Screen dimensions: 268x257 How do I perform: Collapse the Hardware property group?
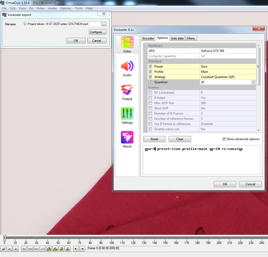pyautogui.click(x=145, y=46)
